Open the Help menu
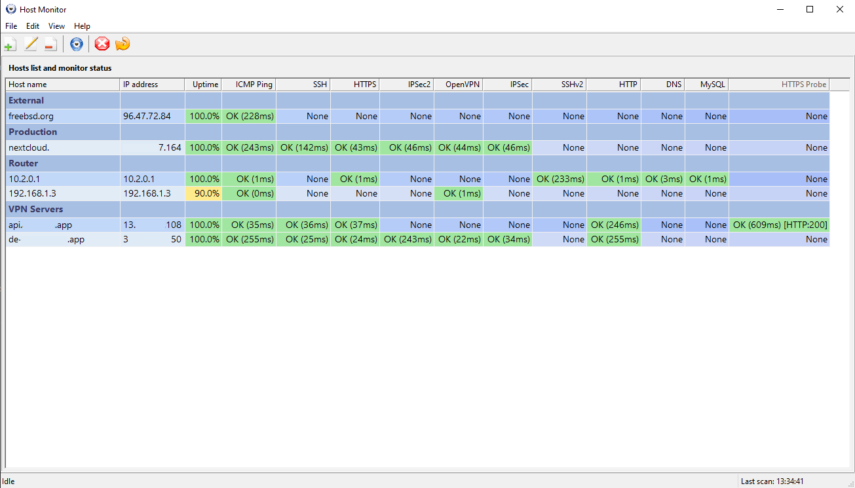 82,26
